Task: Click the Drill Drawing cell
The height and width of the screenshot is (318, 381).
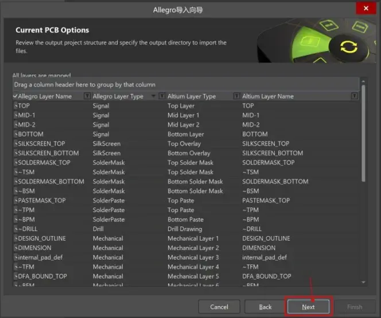Action: point(185,229)
